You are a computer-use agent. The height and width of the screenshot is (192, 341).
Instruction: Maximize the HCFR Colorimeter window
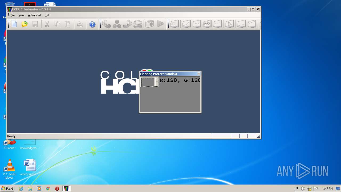(x=253, y=9)
